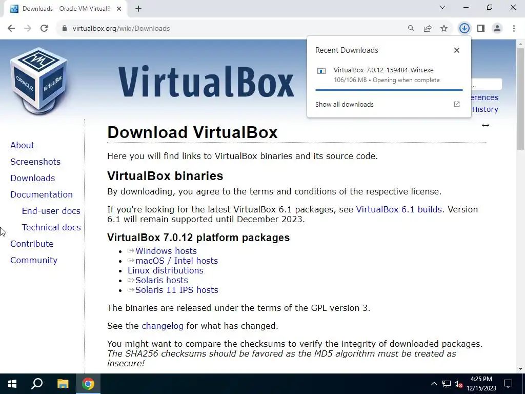Click the browser forward arrow

(28, 29)
